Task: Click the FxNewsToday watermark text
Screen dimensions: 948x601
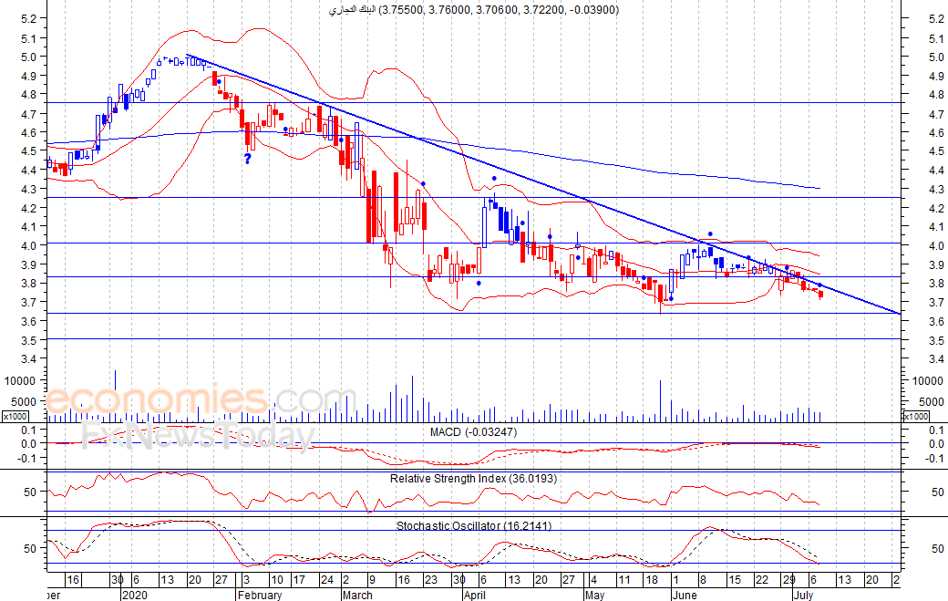Action: pyautogui.click(x=199, y=435)
